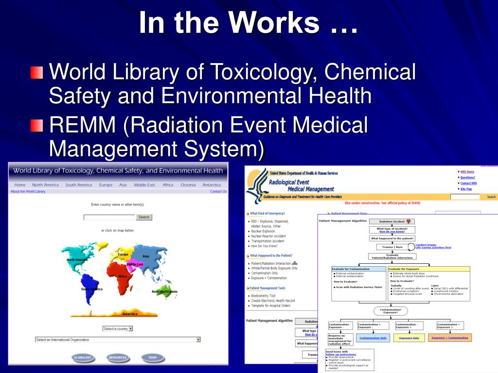Focus REMM site search field
498x373 pixels.
pyautogui.click(x=464, y=197)
